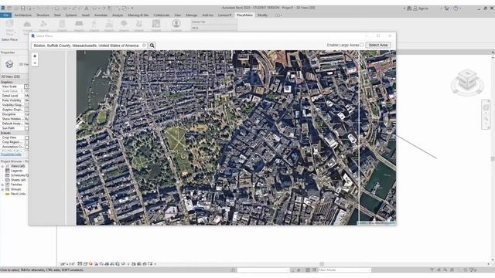Click the Text tool icon in quick access toolbar
Image resolution: width=495 pixels, height=278 pixels.
point(86,8)
